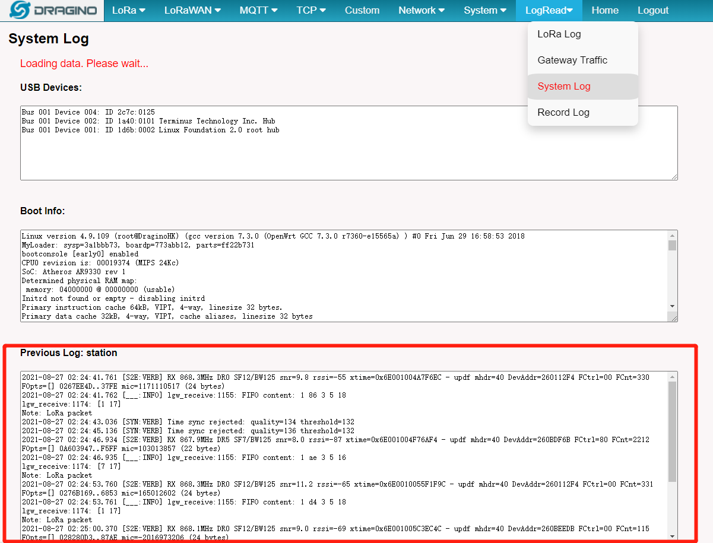
Task: Navigate to the Home page
Action: pyautogui.click(x=605, y=10)
